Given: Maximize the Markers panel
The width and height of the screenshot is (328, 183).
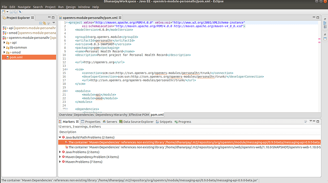Looking at the screenshot, I should (318, 121).
